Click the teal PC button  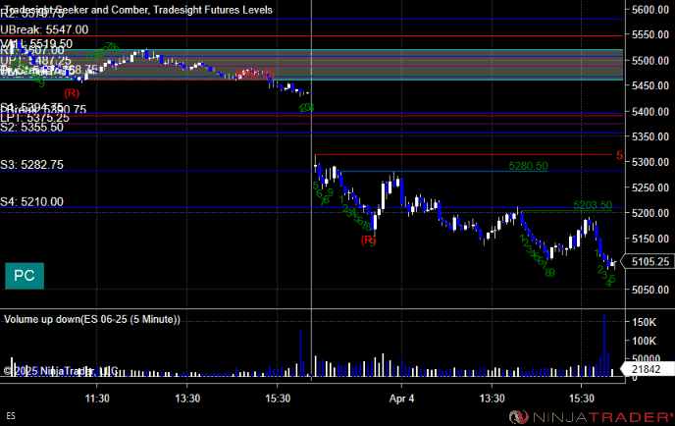[25, 276]
